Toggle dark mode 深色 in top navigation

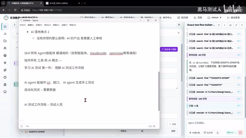198,18
